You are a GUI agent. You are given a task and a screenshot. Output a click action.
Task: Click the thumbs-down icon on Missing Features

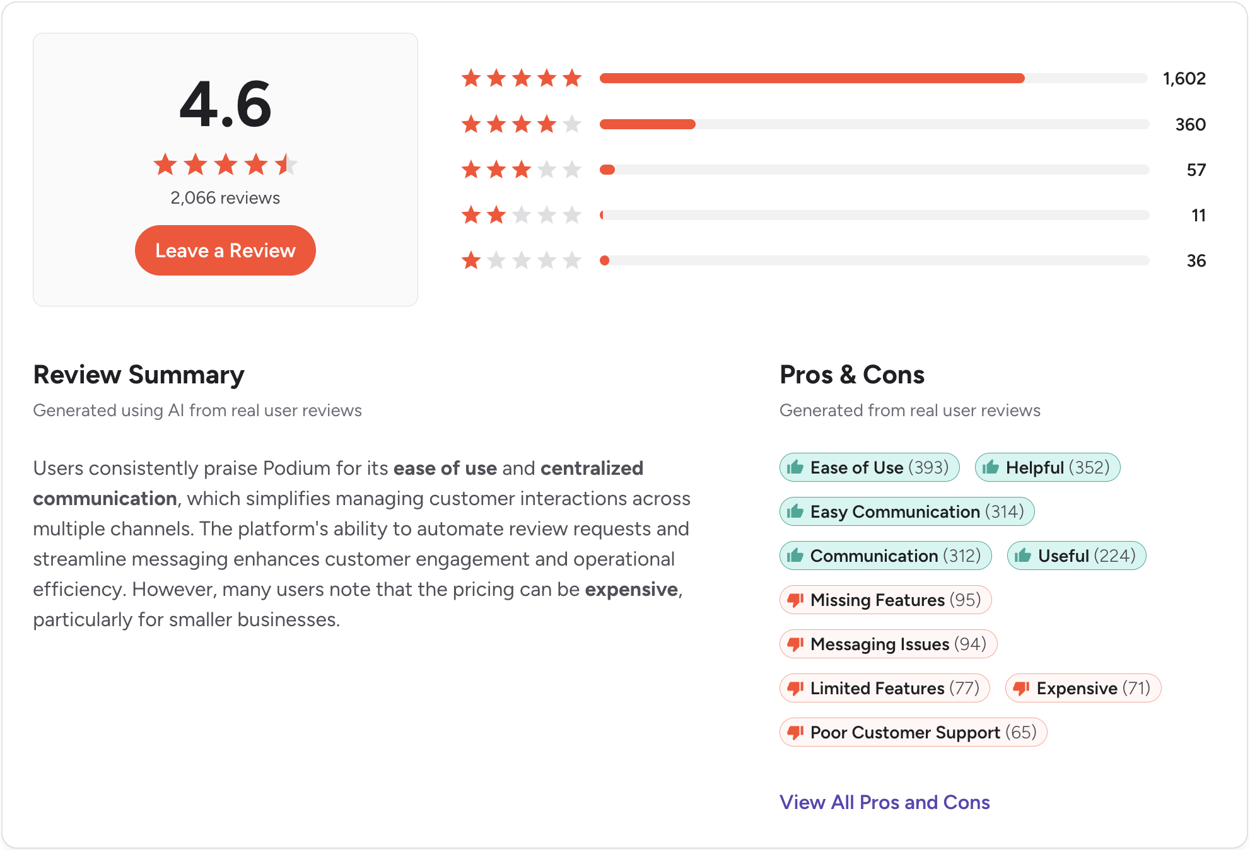point(795,600)
